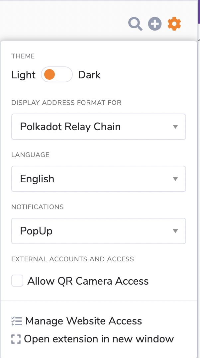
Task: Click the orange knob of the theme switch
Action: tap(50, 74)
